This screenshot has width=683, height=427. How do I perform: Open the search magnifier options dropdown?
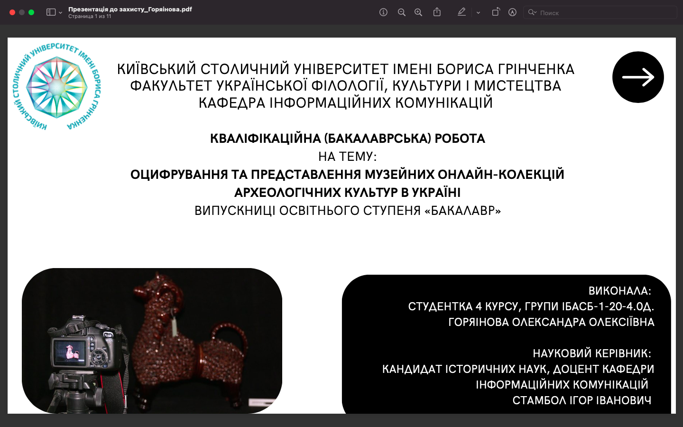532,12
